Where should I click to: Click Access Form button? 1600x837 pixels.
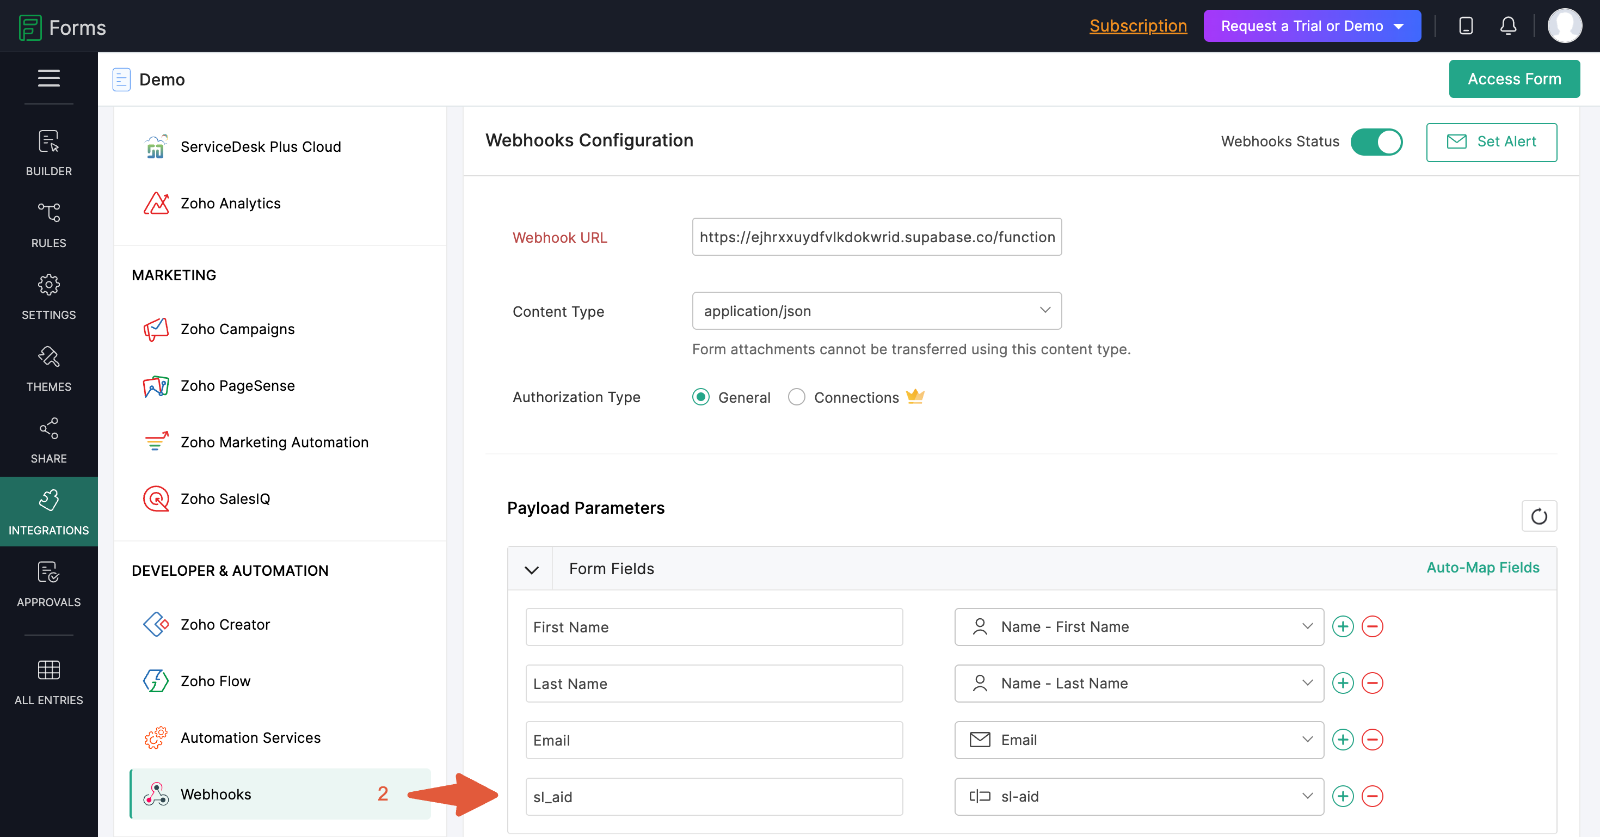tap(1513, 79)
